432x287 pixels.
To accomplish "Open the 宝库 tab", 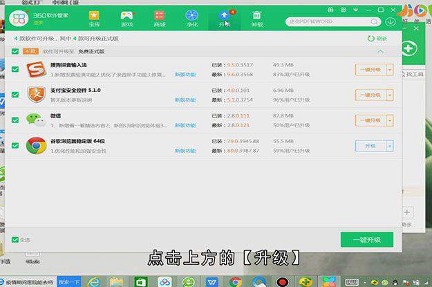I will tap(94, 19).
